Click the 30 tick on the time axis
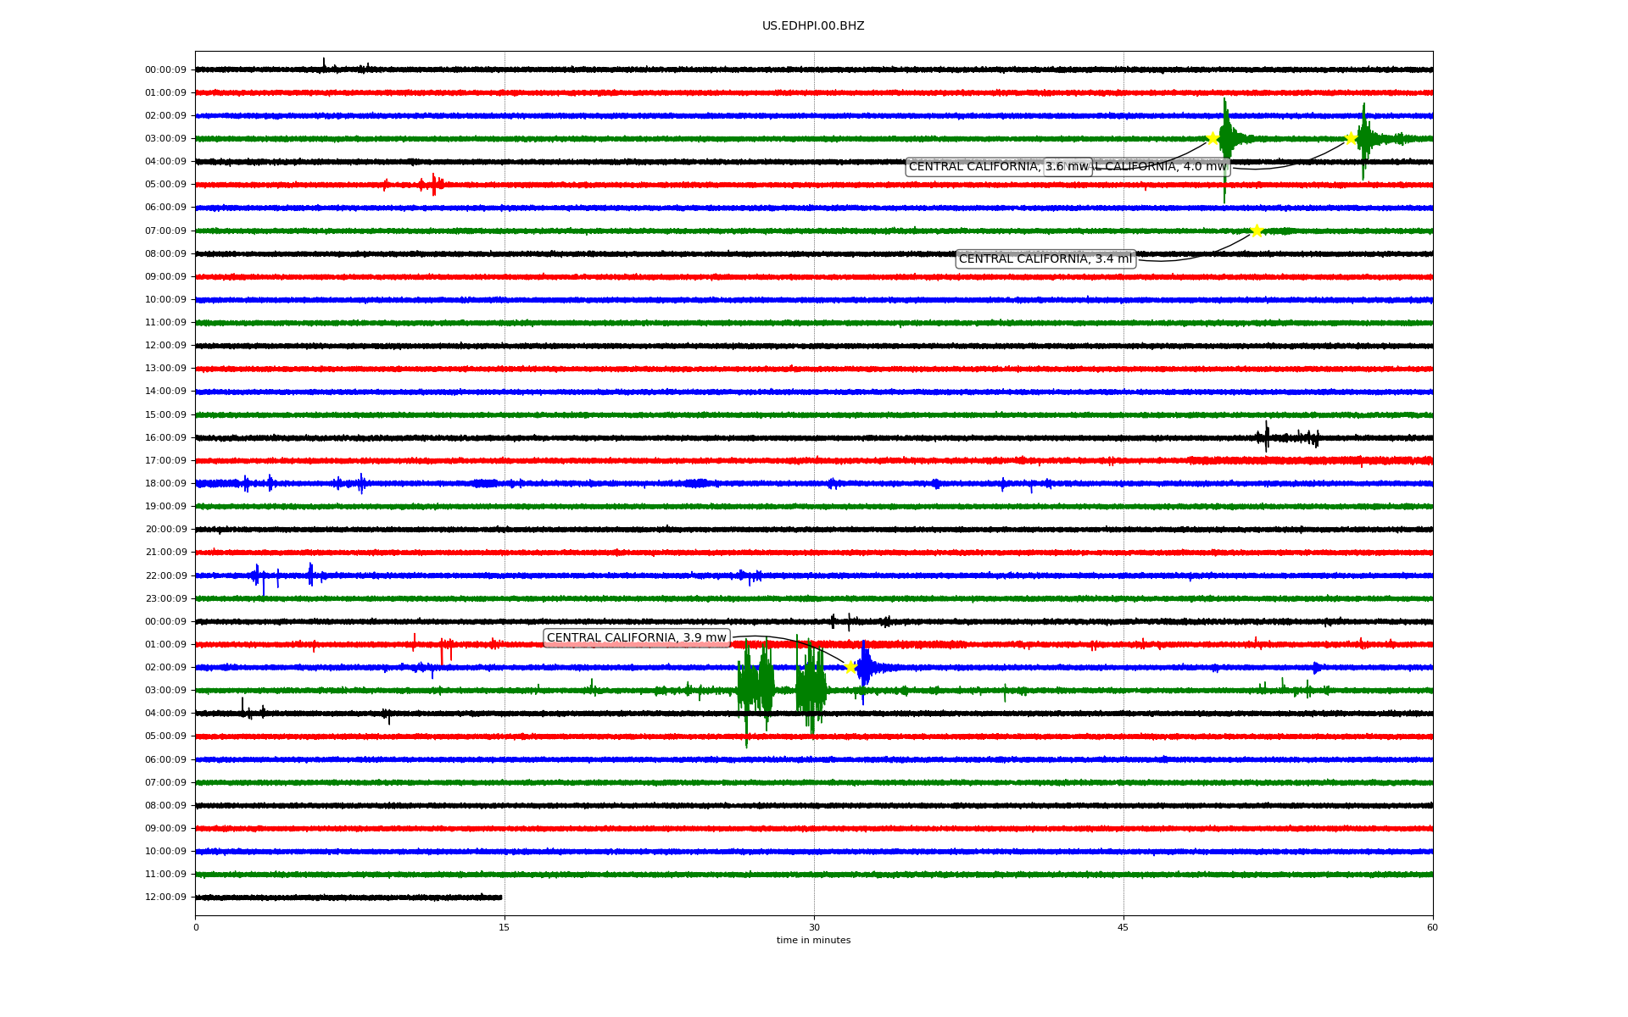 tap(814, 927)
